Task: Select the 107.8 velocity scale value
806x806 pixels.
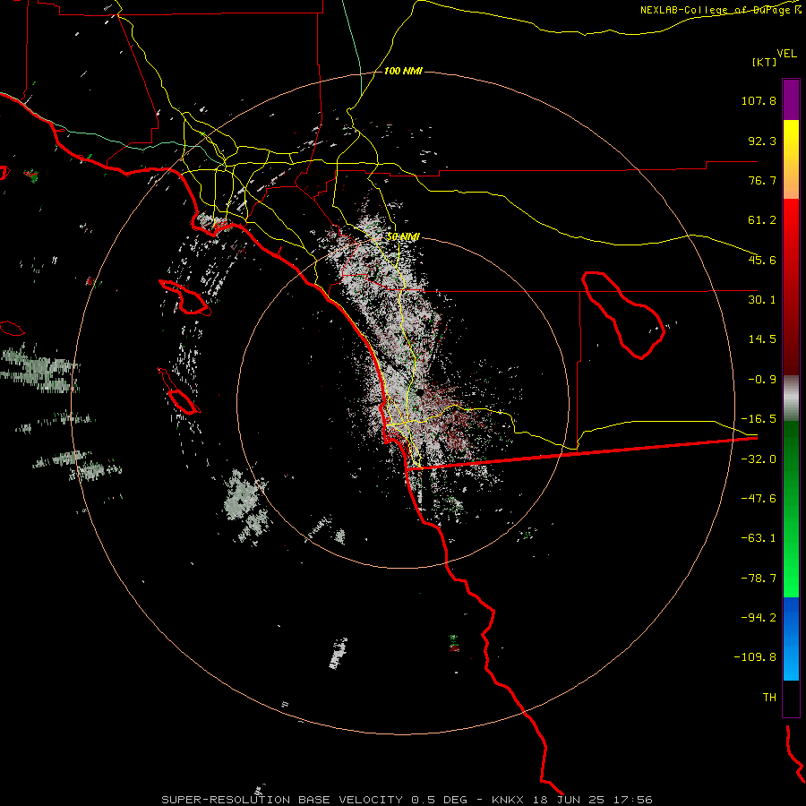Action: click(x=759, y=100)
